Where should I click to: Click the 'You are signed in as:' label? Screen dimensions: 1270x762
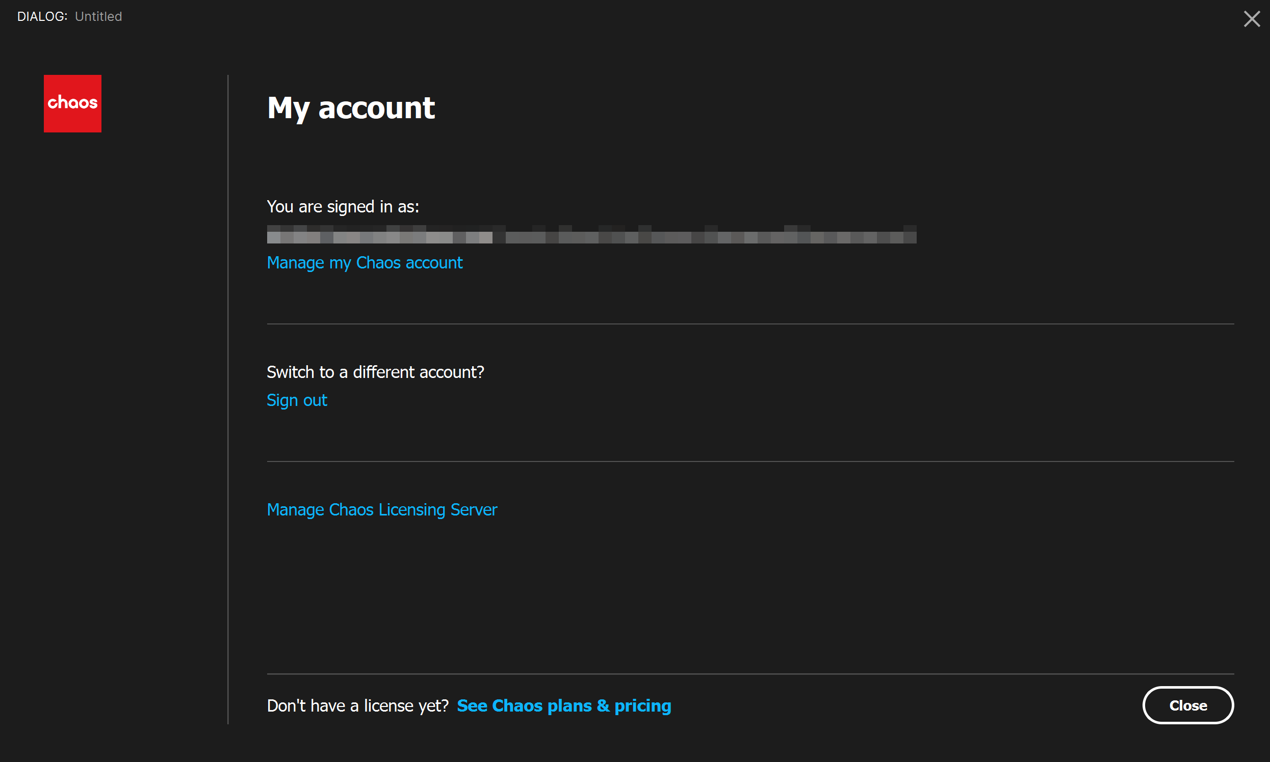343,207
